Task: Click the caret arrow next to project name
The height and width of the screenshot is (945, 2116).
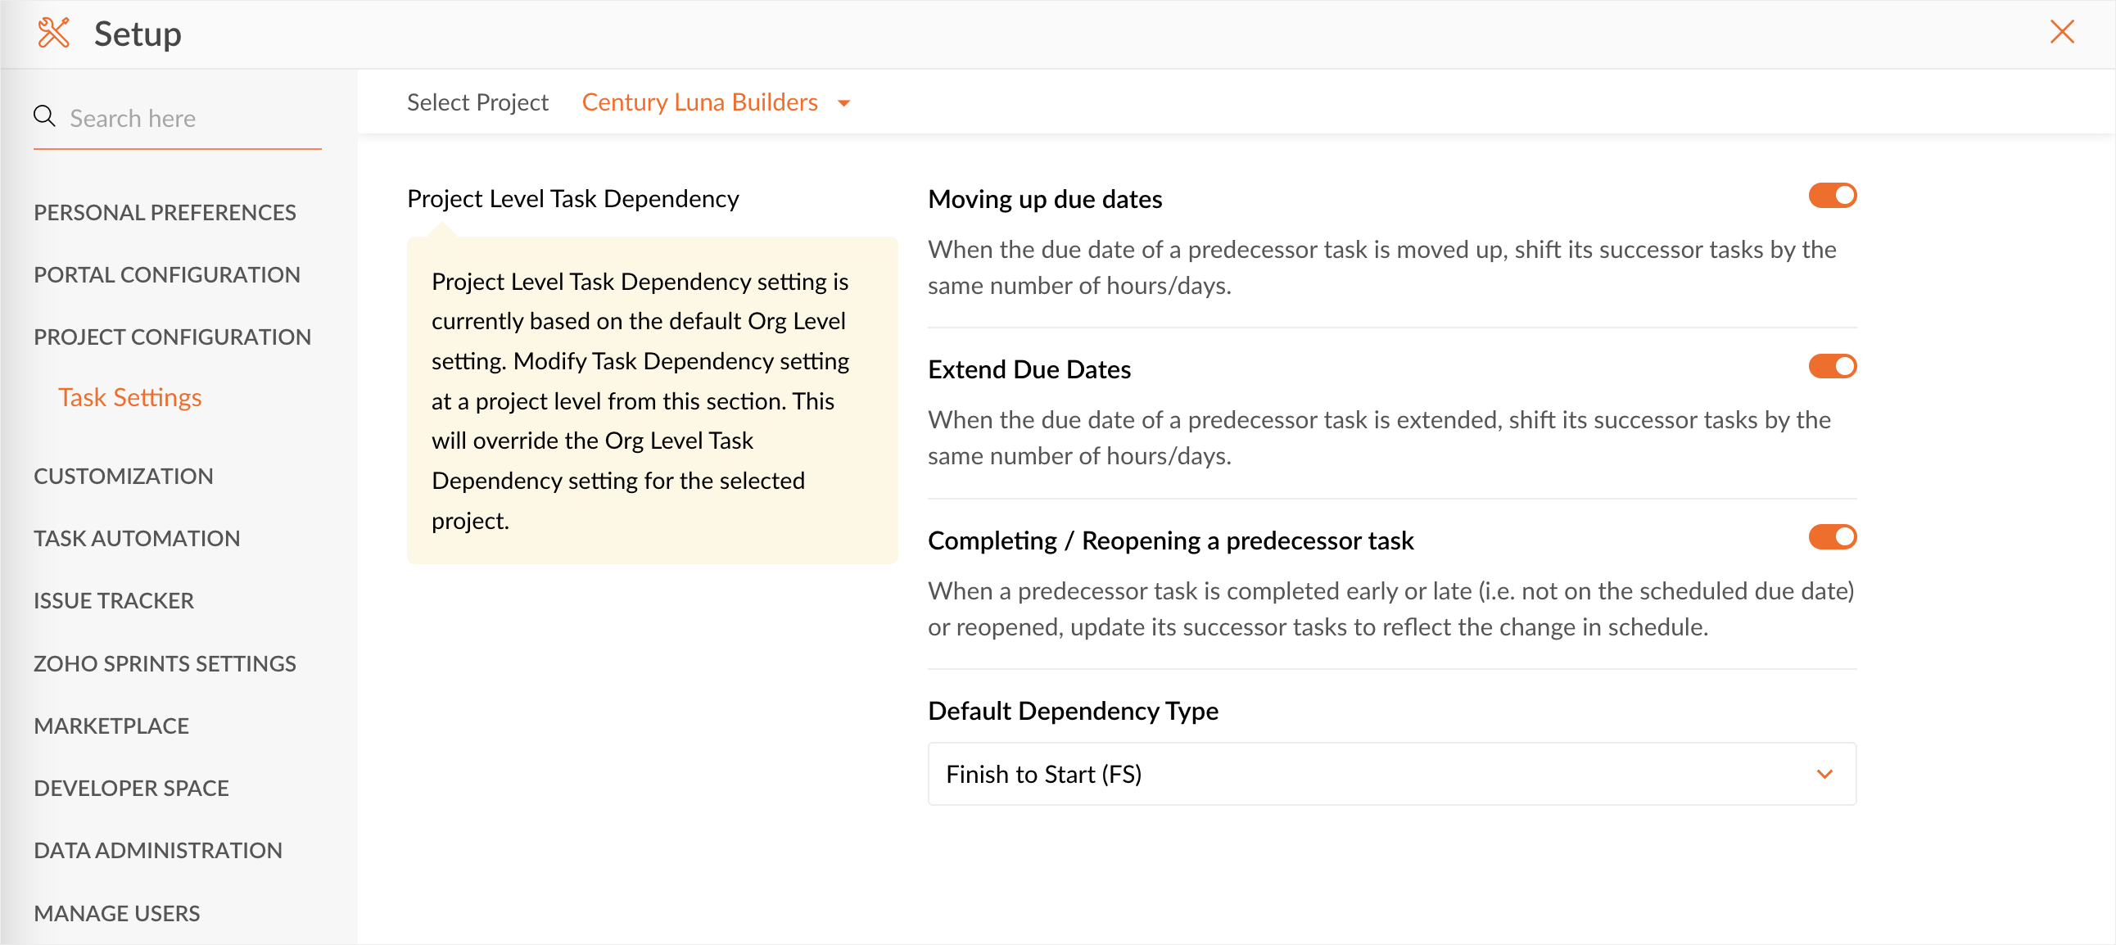Action: tap(843, 103)
